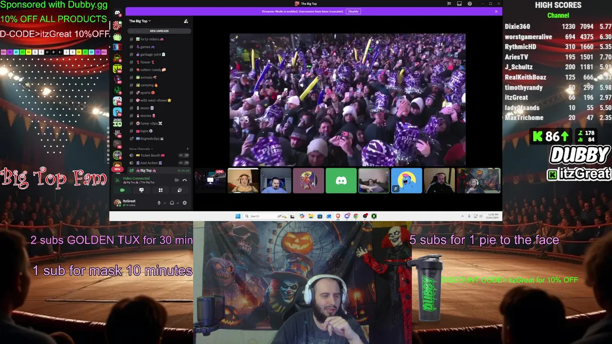Open File Explorer from the taskbar
The image size is (612, 344).
(311, 216)
